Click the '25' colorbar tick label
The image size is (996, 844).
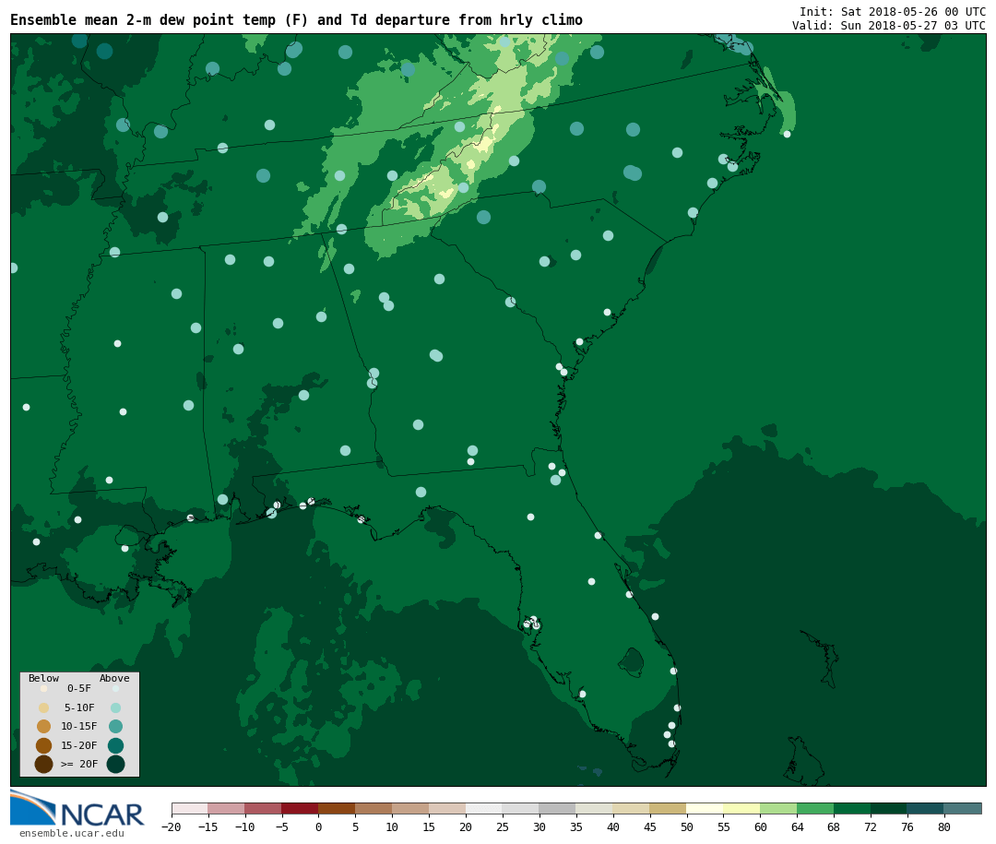point(503,827)
